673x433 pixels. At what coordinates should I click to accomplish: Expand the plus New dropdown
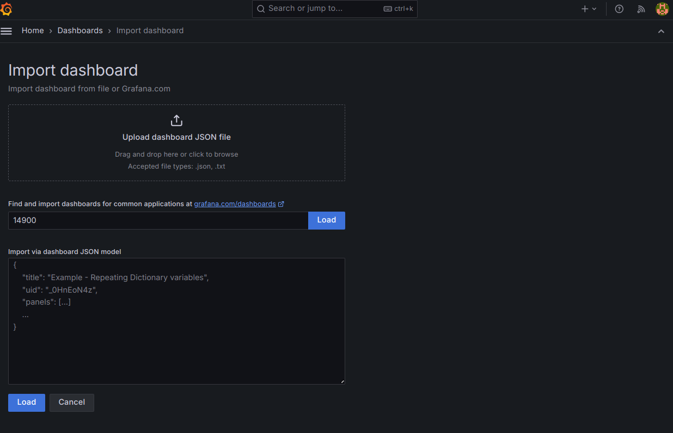589,9
